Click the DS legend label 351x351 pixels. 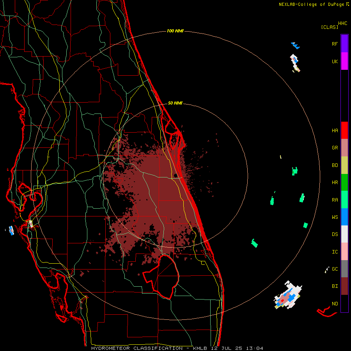coord(335,234)
